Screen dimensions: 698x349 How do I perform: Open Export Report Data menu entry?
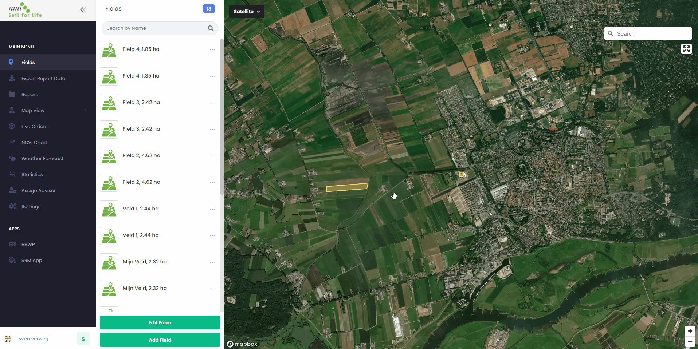[12, 78]
